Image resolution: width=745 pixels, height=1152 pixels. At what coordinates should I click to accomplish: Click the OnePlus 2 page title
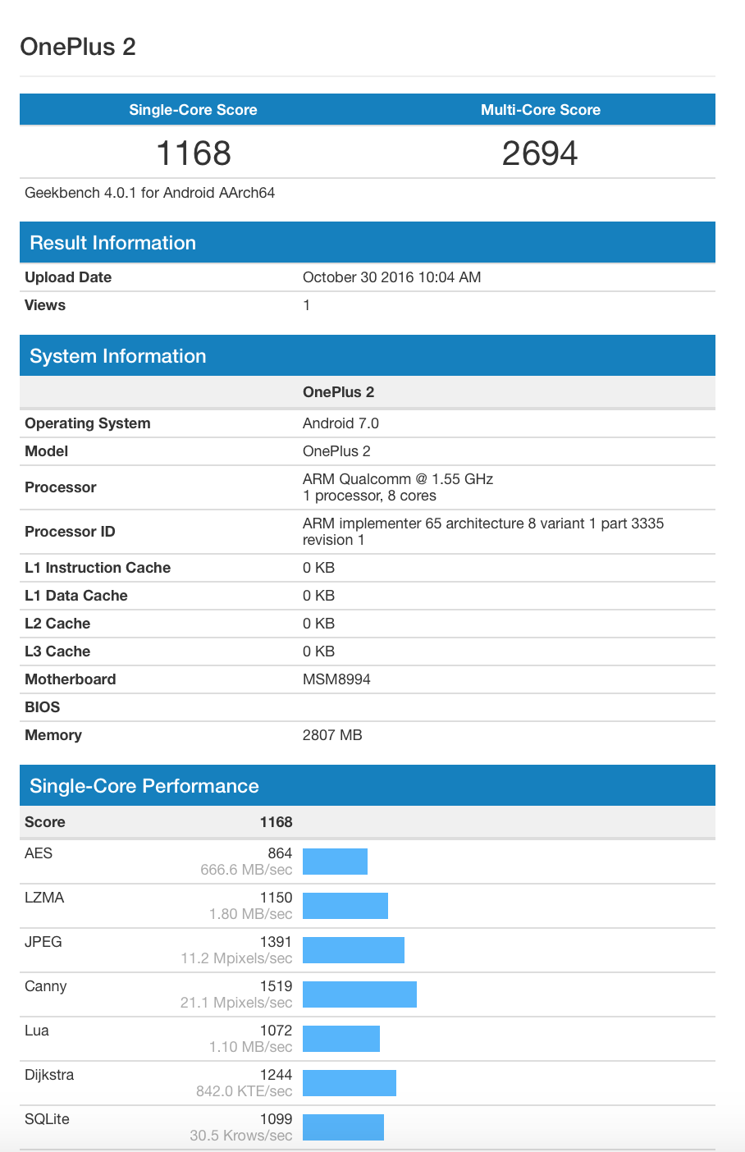point(78,47)
